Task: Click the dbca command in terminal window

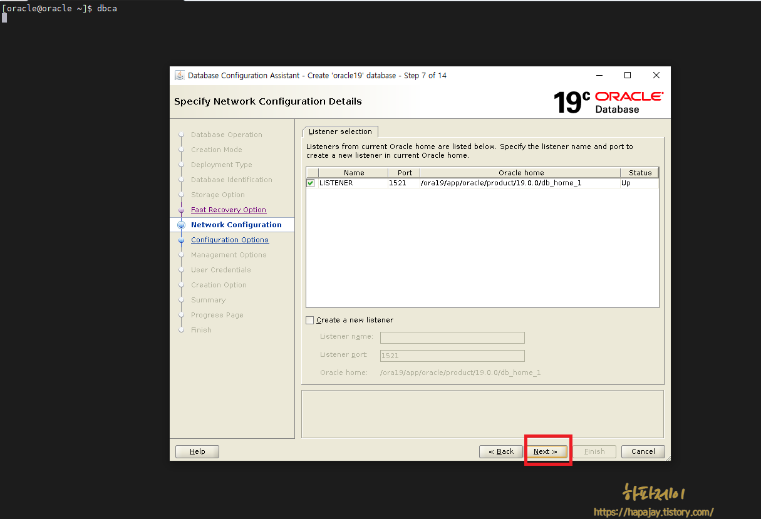Action: (x=107, y=8)
